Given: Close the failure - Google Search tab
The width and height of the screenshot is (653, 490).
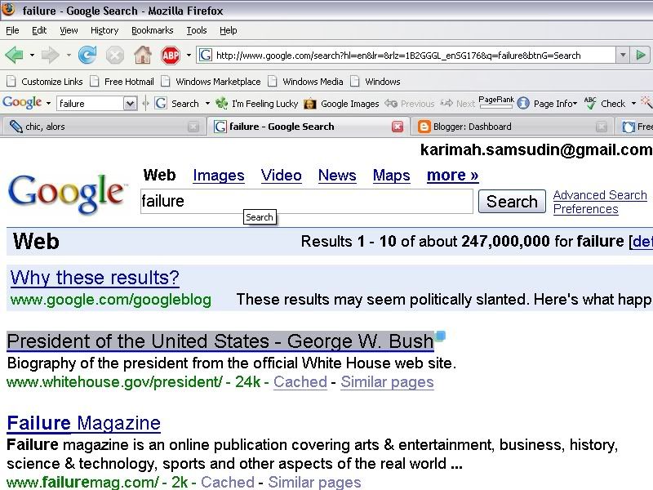Looking at the screenshot, I should (x=397, y=127).
